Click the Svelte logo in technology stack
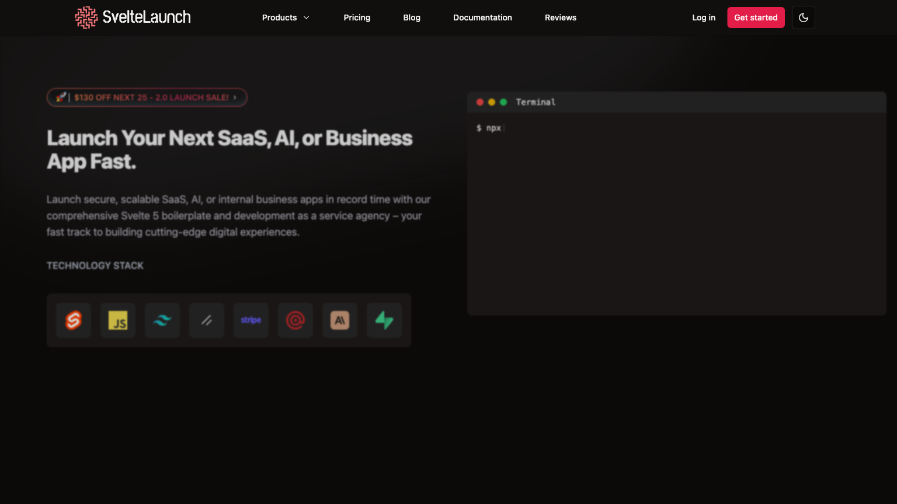 click(x=74, y=320)
